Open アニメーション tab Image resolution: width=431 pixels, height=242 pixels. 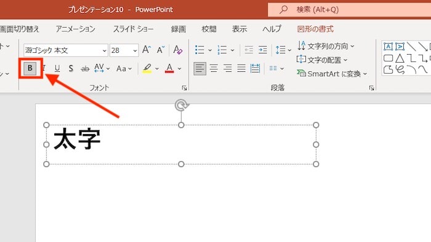(75, 29)
